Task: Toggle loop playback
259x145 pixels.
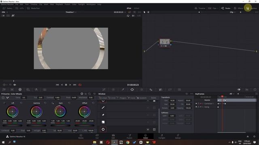Action: (80, 85)
